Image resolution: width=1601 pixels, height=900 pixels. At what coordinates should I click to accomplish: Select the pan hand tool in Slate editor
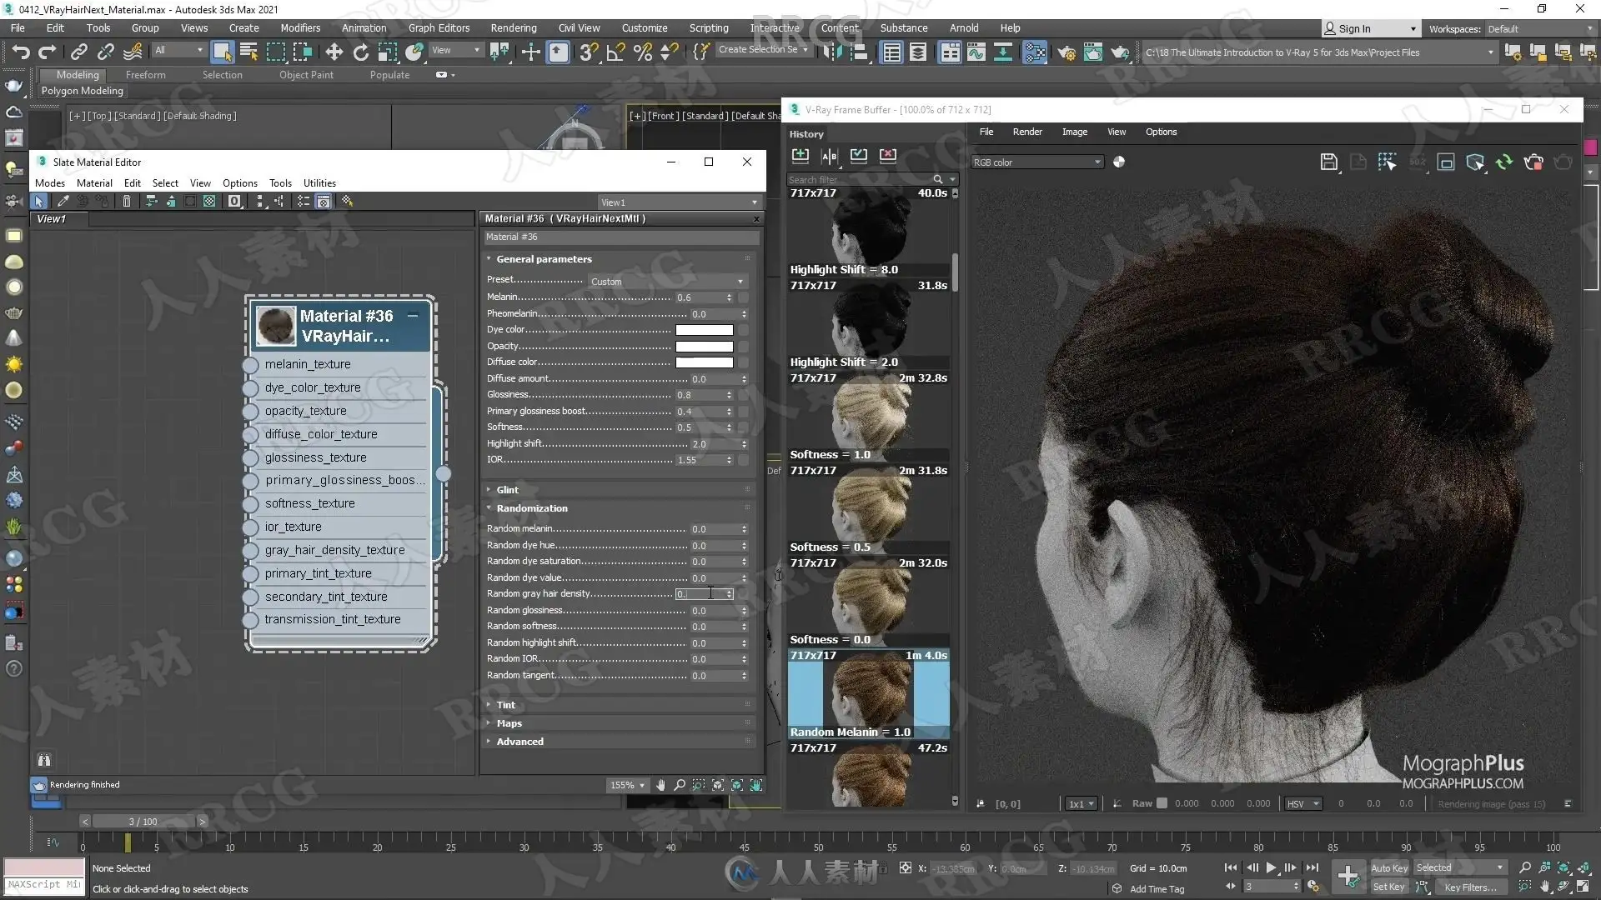(660, 785)
